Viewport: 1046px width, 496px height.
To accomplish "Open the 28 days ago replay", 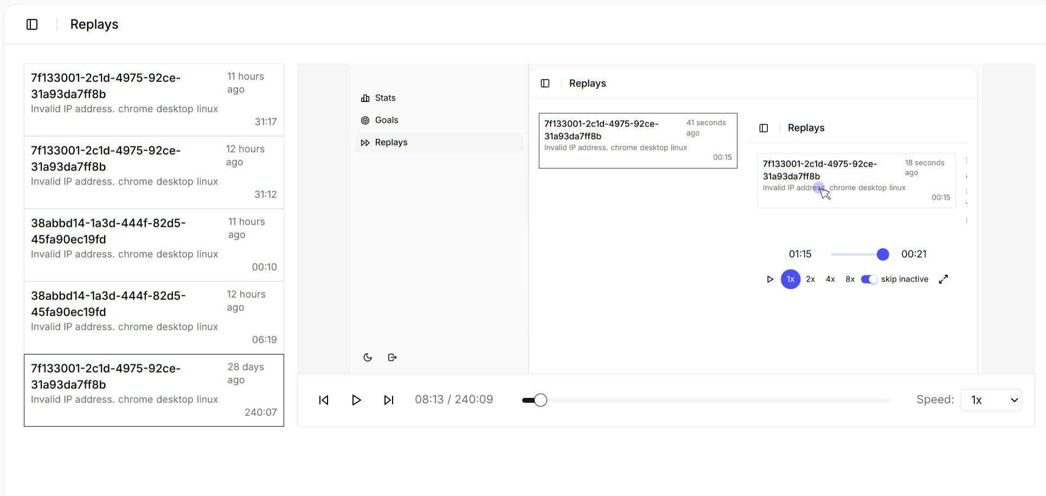I will 154,390.
